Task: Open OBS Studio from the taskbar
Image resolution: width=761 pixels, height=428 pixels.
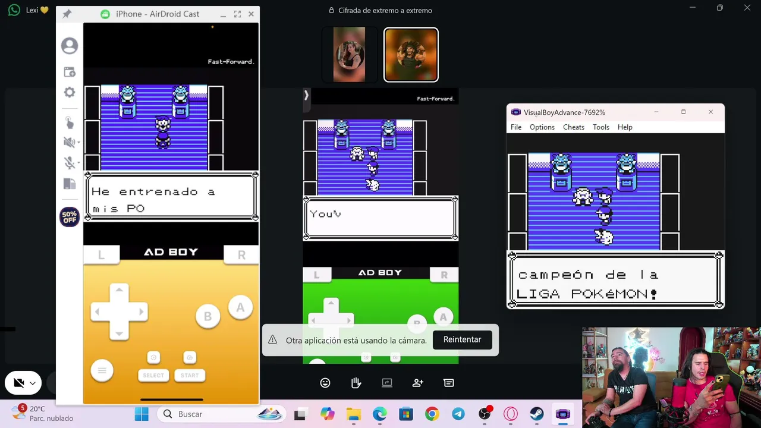Action: tap(485, 414)
